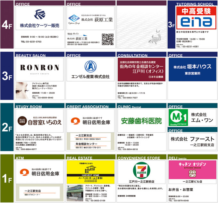
Task: Click the RONRON Beauty Create logo
Action: pos(40,70)
